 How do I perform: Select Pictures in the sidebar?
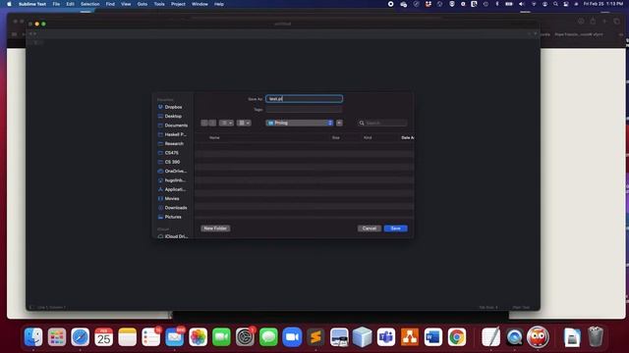173,217
